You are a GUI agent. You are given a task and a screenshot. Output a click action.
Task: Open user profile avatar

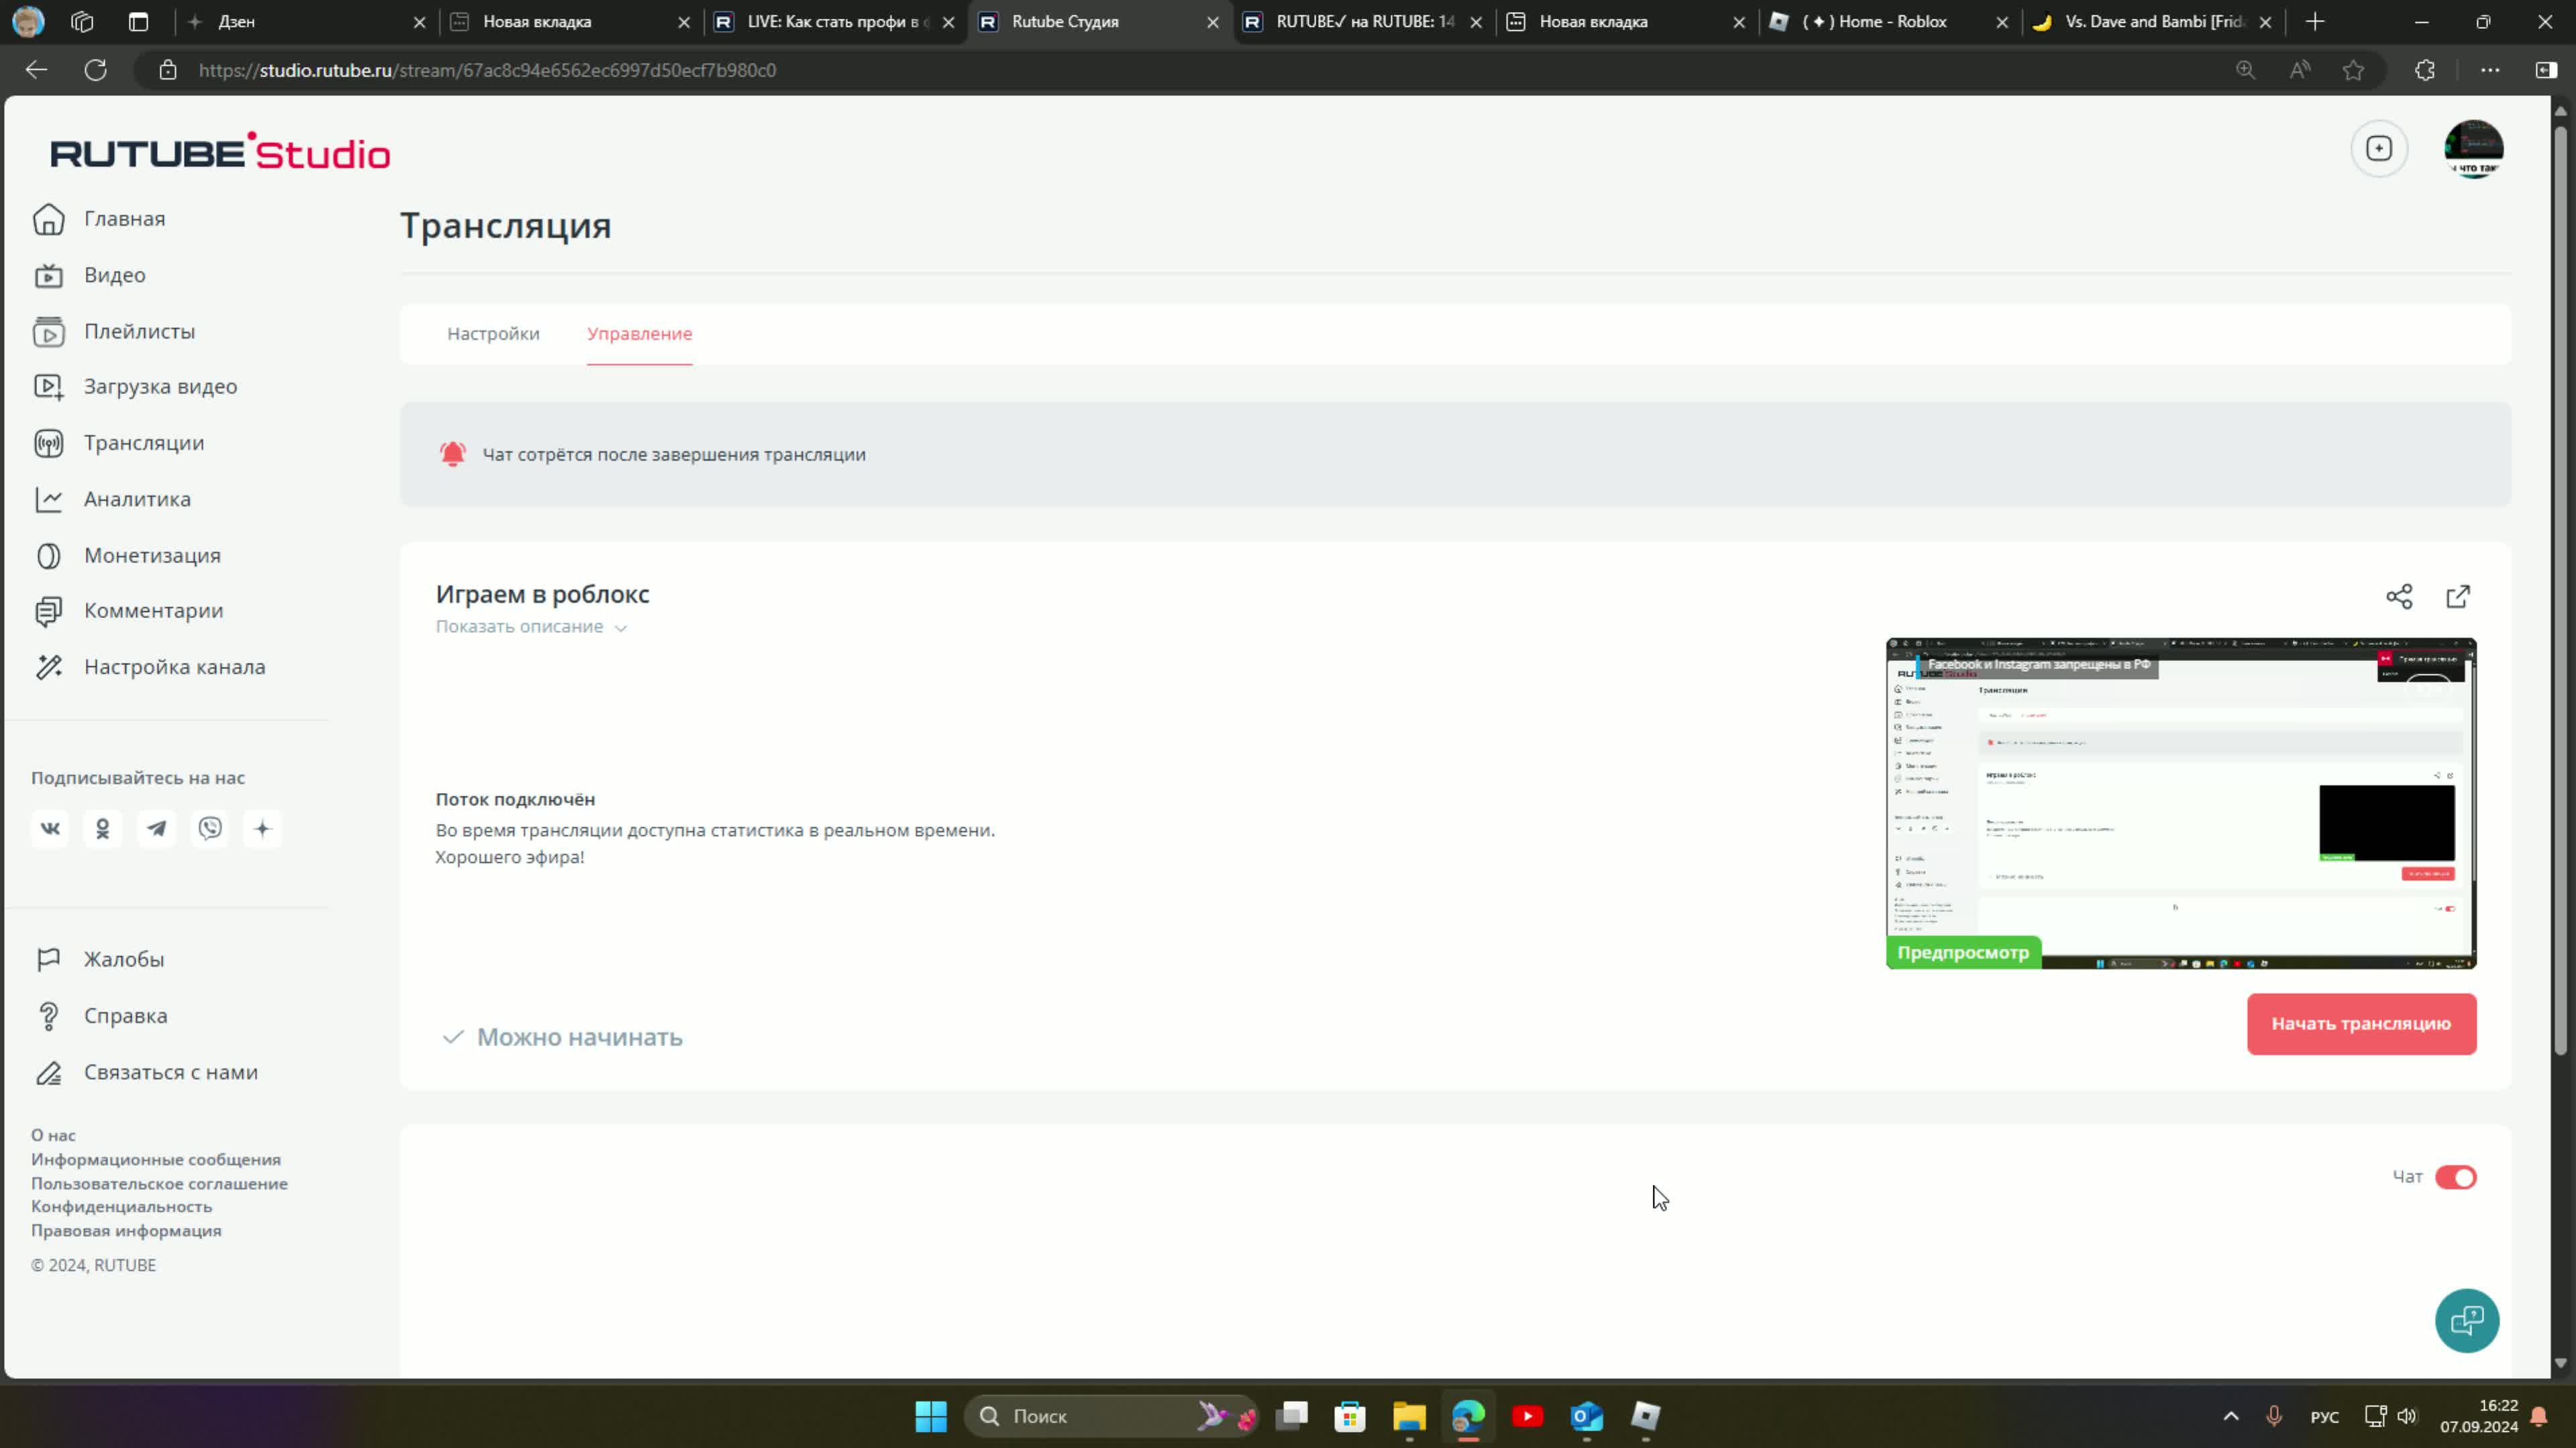tap(2473, 149)
